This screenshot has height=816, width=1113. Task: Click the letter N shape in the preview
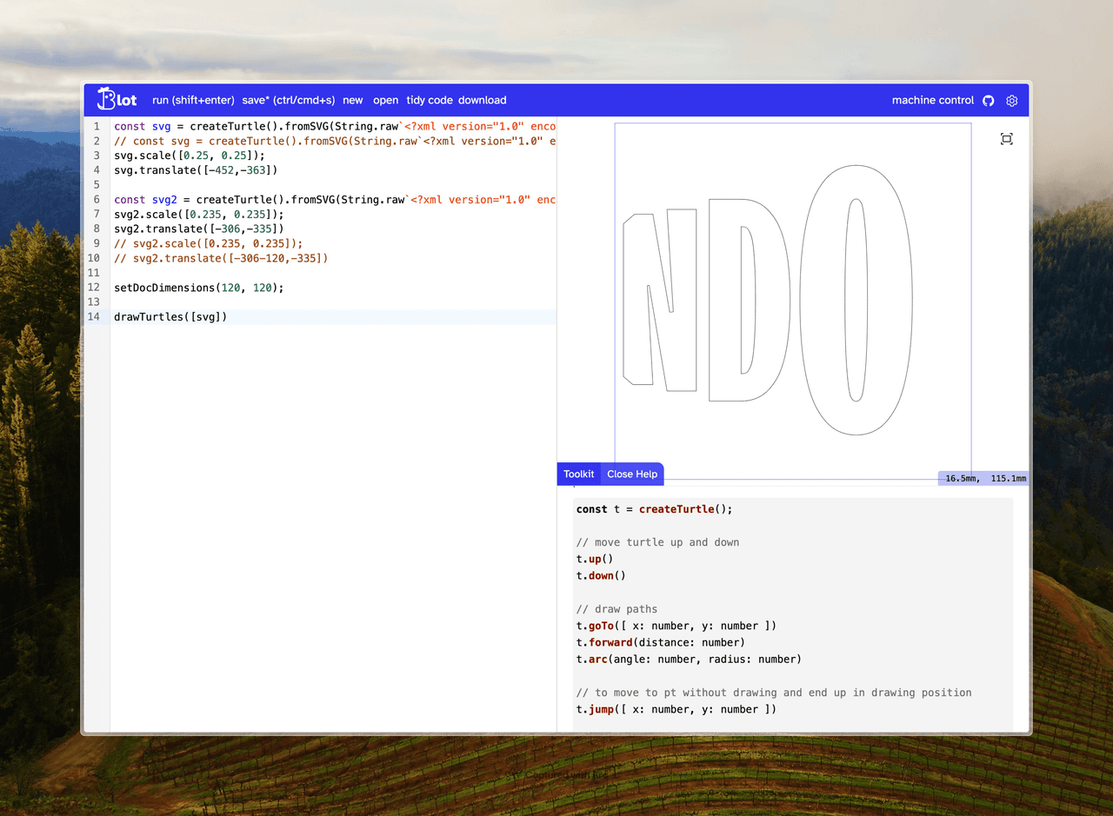683,348
